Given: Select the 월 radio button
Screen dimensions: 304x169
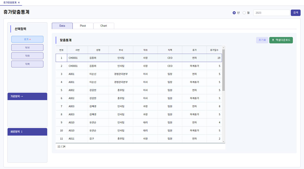Looking at the screenshot, I should coord(244,13).
